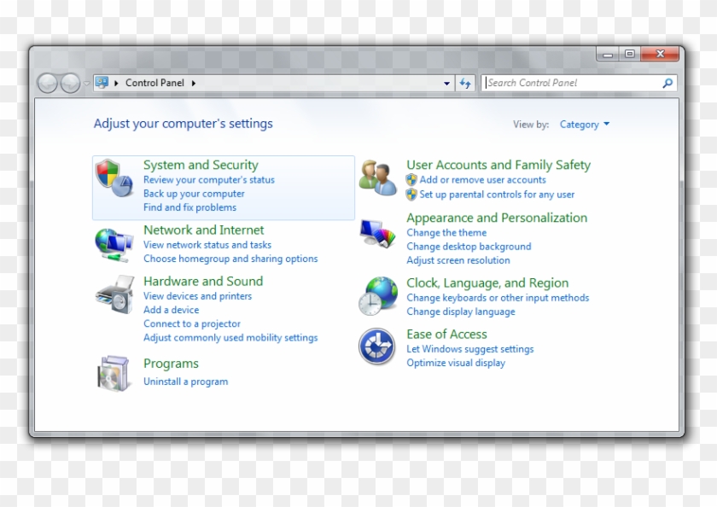Open Change display language
This screenshot has height=507, width=717.
(460, 312)
